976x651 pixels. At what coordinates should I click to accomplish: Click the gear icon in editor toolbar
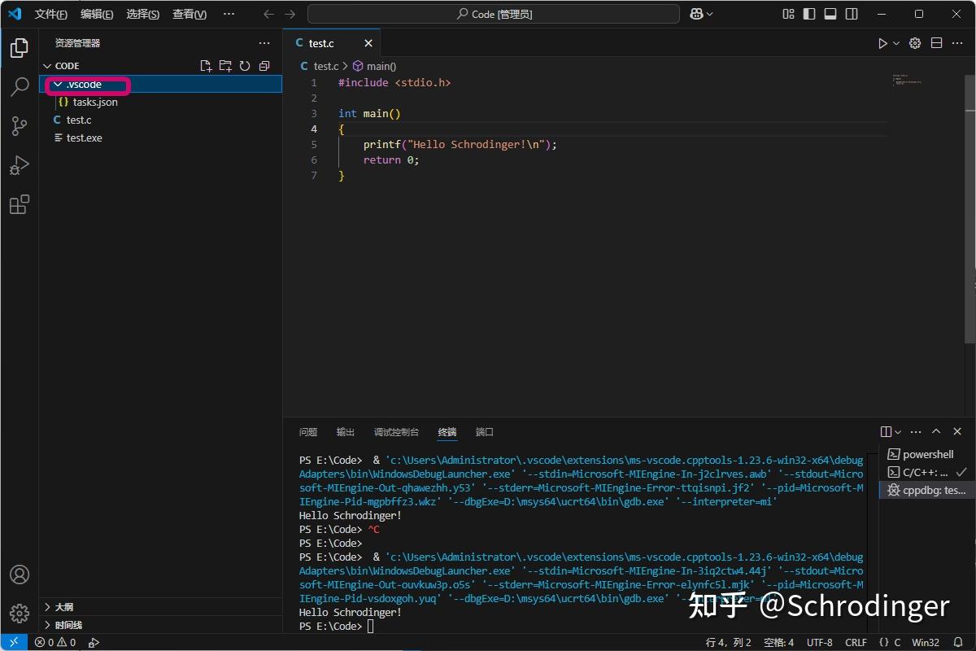[x=915, y=43]
